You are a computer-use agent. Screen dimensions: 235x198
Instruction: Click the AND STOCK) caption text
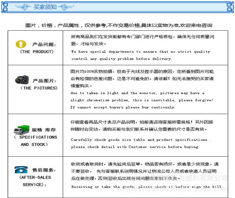(34, 144)
